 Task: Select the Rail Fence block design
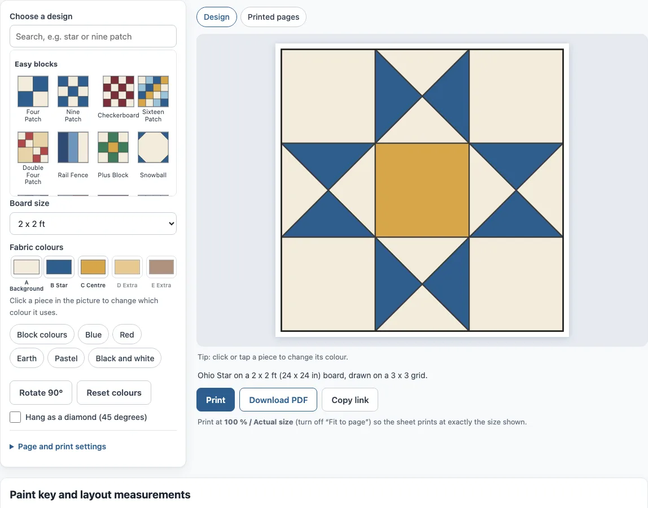[x=73, y=155]
